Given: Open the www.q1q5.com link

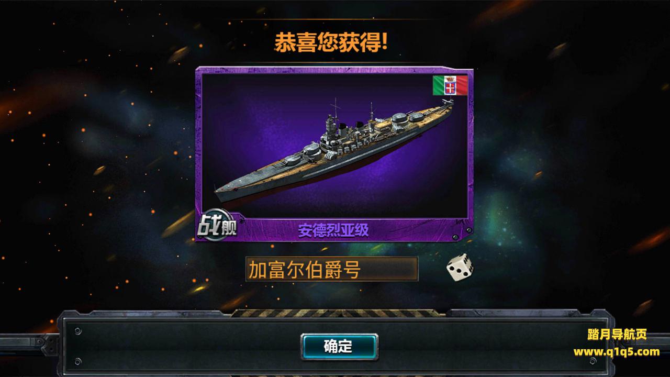Looking at the screenshot, I should (x=617, y=352).
